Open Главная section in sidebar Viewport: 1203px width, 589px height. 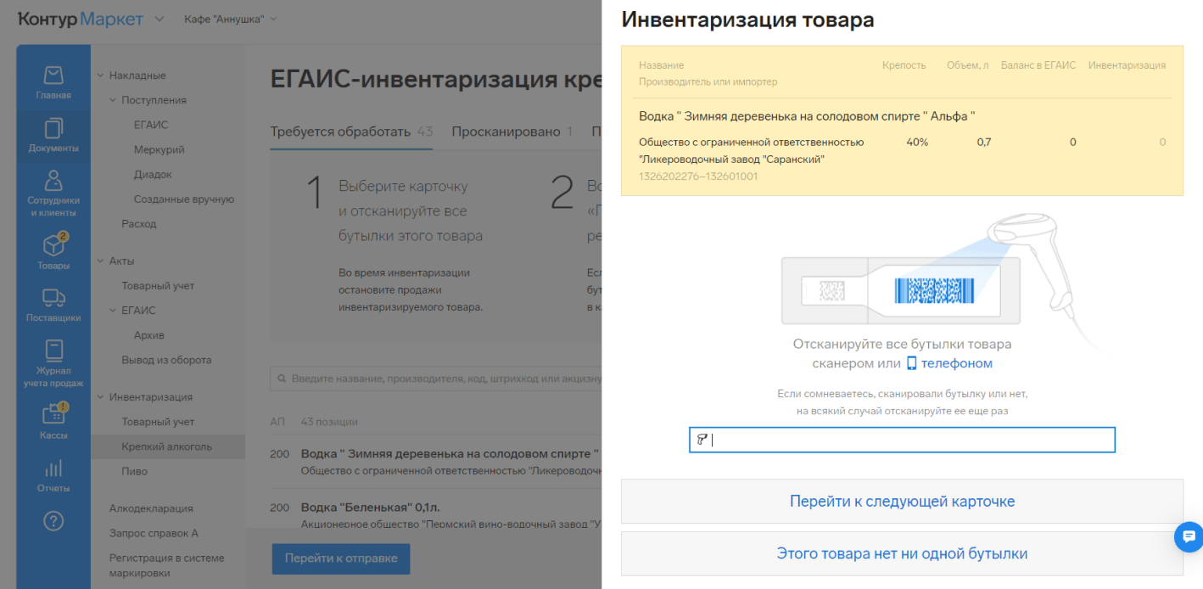(x=53, y=81)
